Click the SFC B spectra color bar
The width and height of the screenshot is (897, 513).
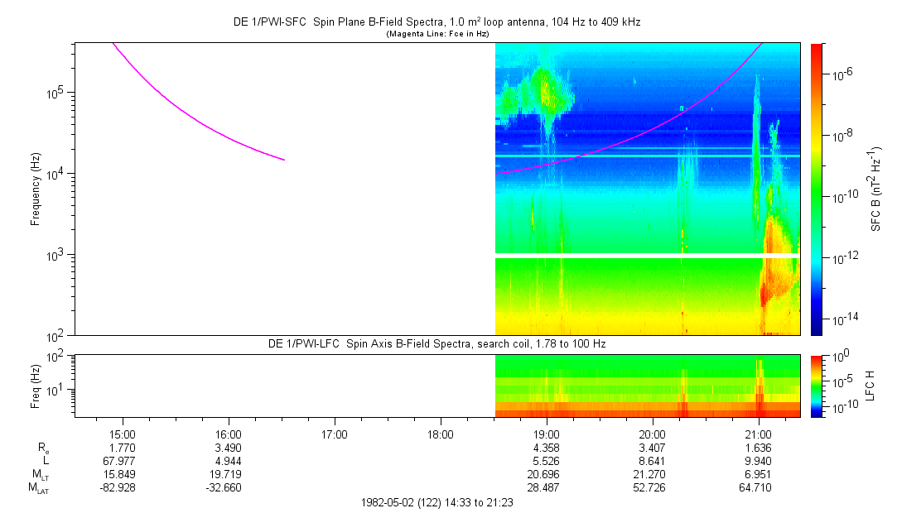pos(817,189)
